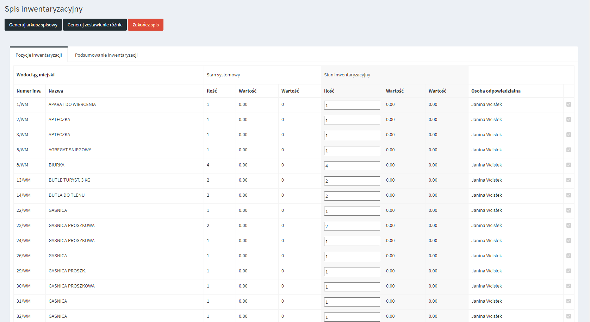Screen dimensions: 590x322
Task: Click quantity field for 30/WM GASNICA PROSZKOWA
Action: click(x=352, y=287)
